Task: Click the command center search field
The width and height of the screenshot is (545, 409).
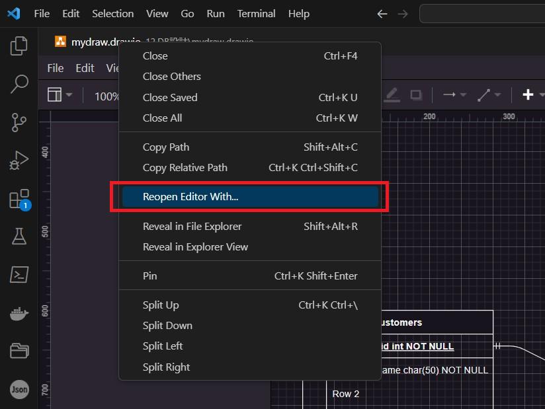Action: click(483, 13)
